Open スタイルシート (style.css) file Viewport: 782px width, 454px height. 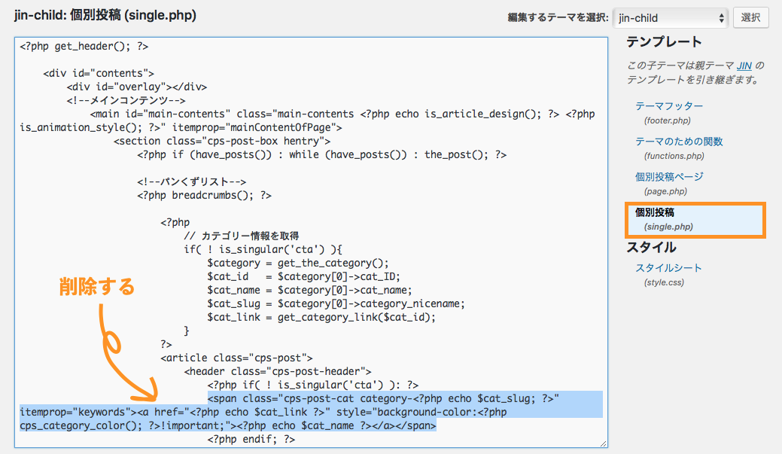click(x=668, y=268)
